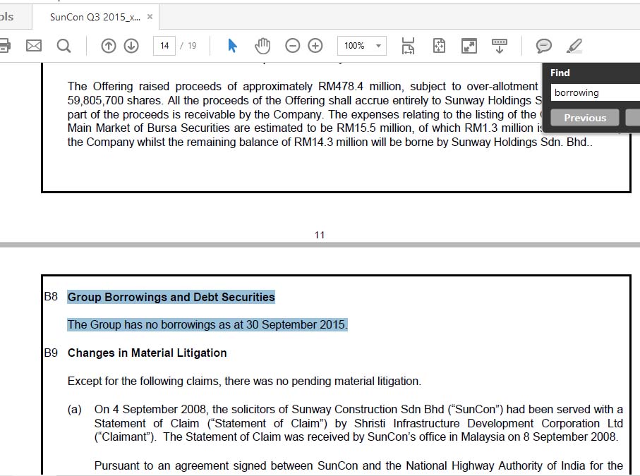Open the search magnifier tool

coord(64,46)
